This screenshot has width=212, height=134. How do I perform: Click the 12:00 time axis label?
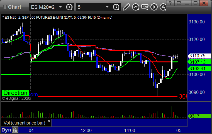86,130
